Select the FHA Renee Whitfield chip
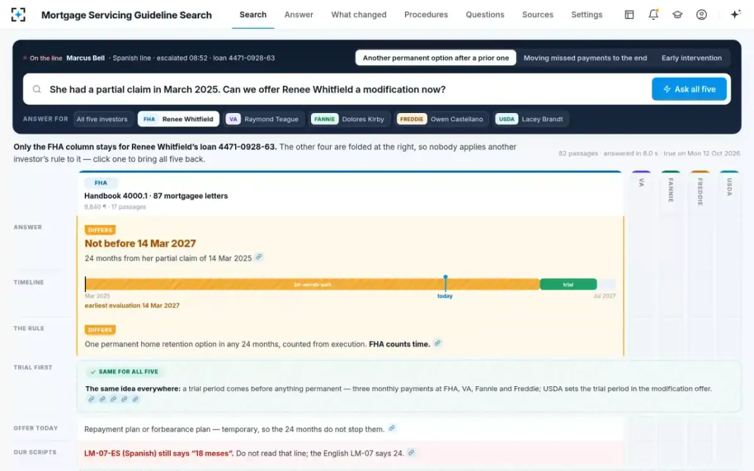Image resolution: width=754 pixels, height=471 pixels. click(178, 119)
